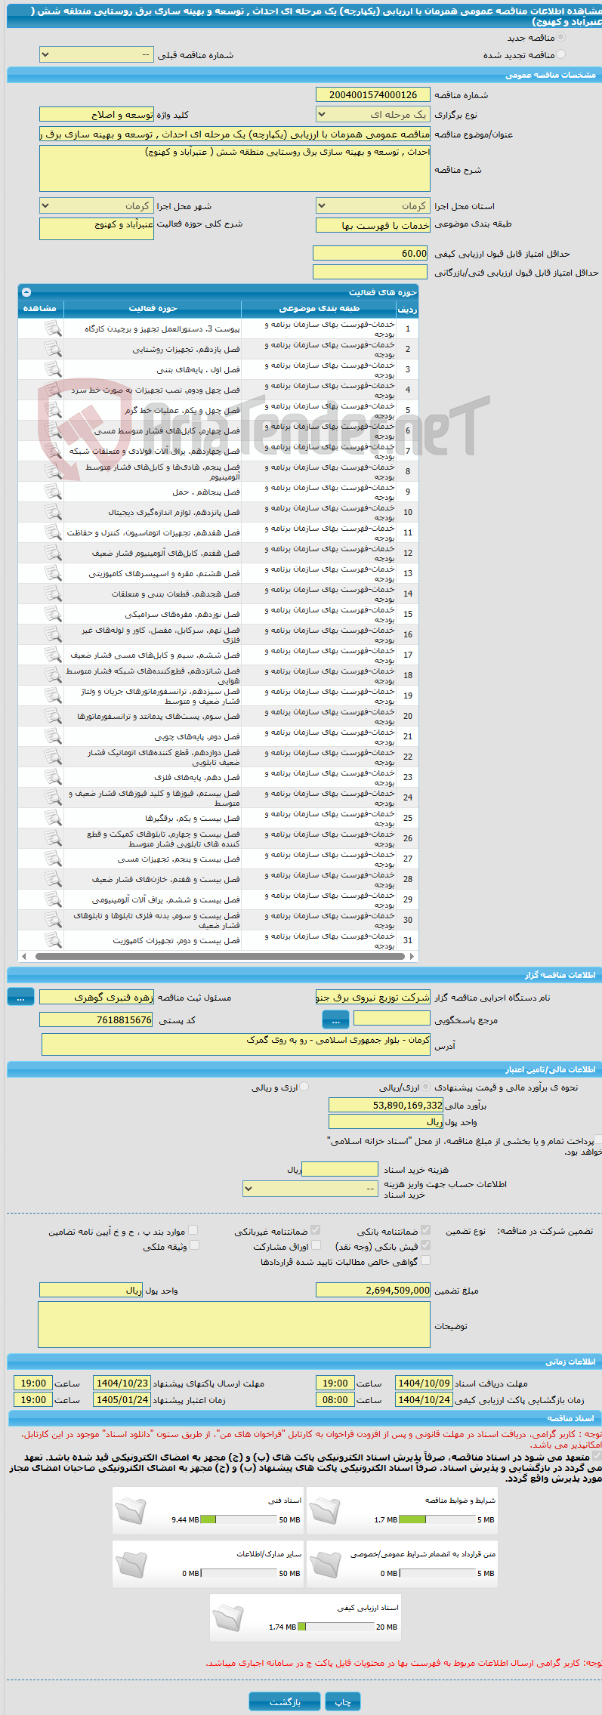Open view icon for activity row 2
This screenshot has height=1715, width=602.
click(53, 349)
